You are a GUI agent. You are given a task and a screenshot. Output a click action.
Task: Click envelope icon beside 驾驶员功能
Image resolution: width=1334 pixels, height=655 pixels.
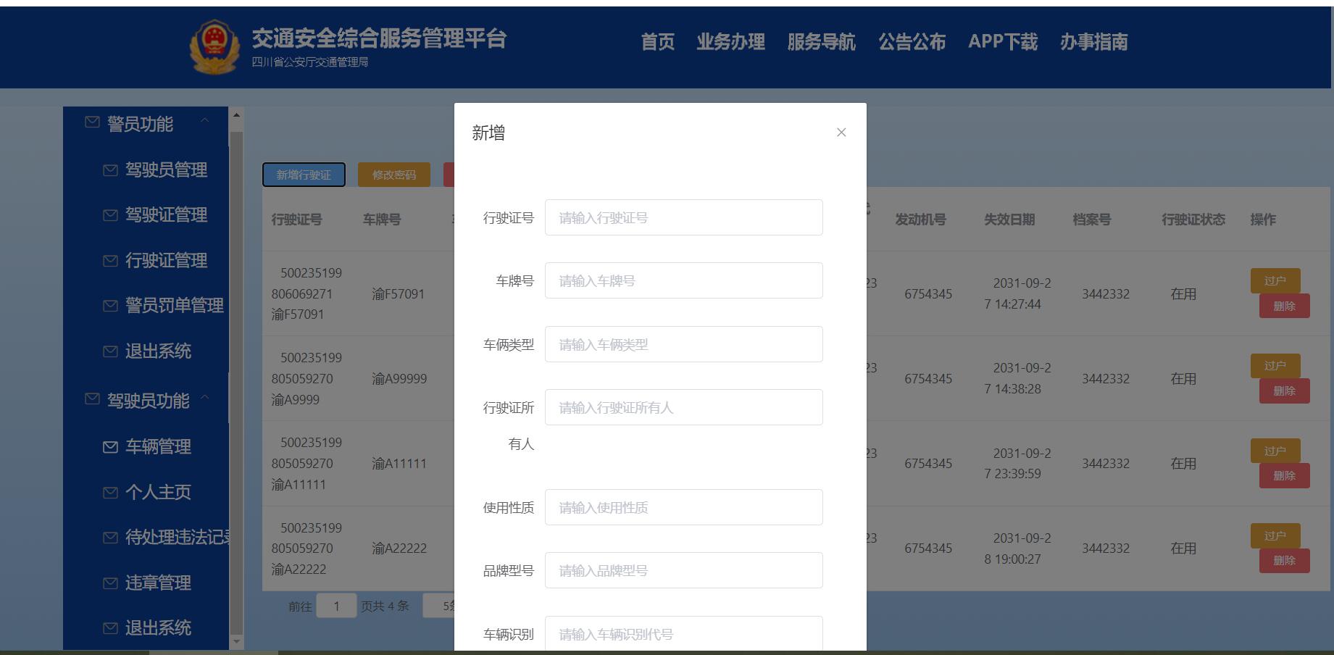pos(92,399)
